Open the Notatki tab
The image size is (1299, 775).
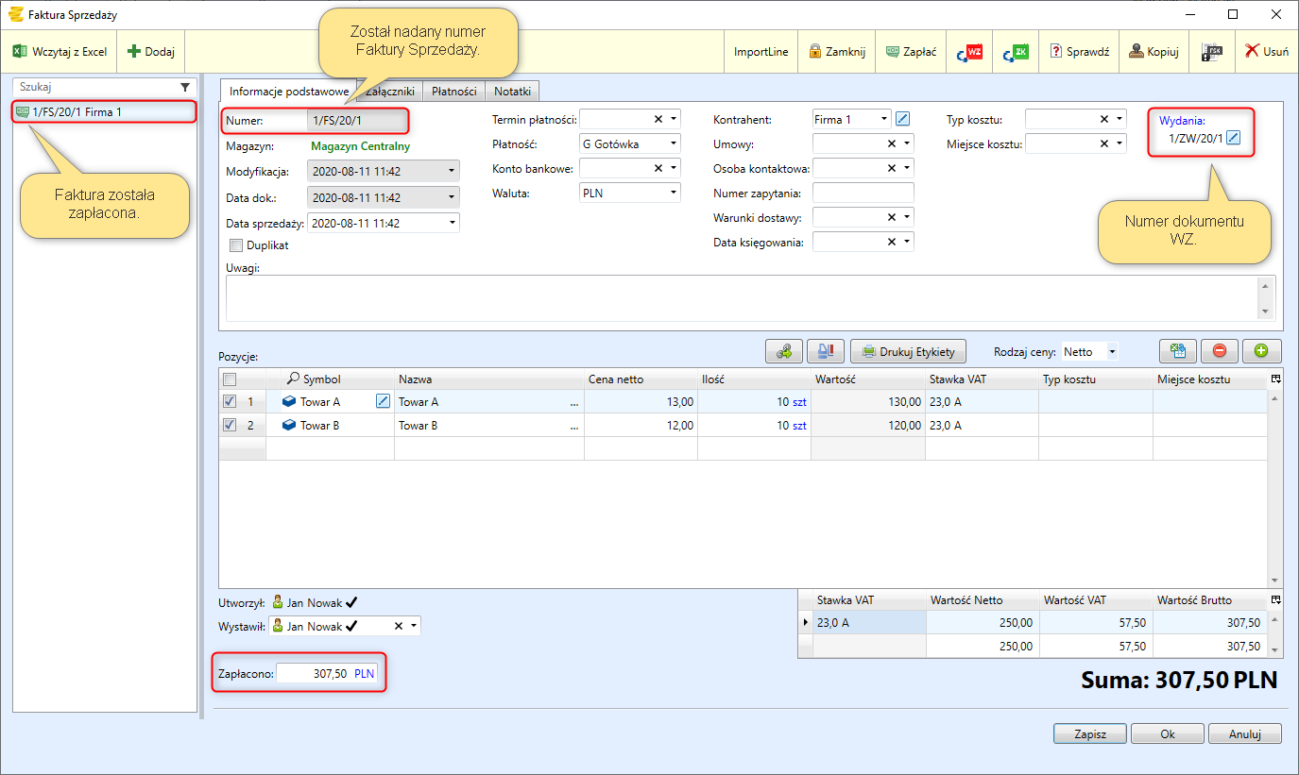[x=512, y=92]
